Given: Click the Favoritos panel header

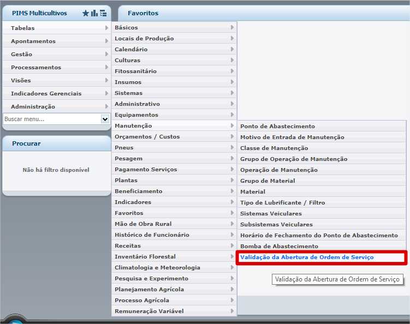Looking at the screenshot, I should tap(264, 13).
